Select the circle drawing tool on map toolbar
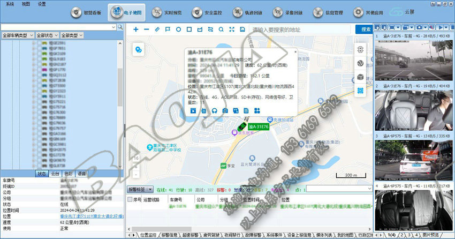This screenshot has width=455, height=239. tap(178, 29)
